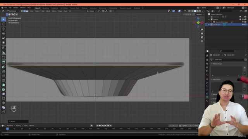This screenshot has width=248, height=139.
Task: Select the Shrink/Fatten tool
Action: click(x=3, y=103)
